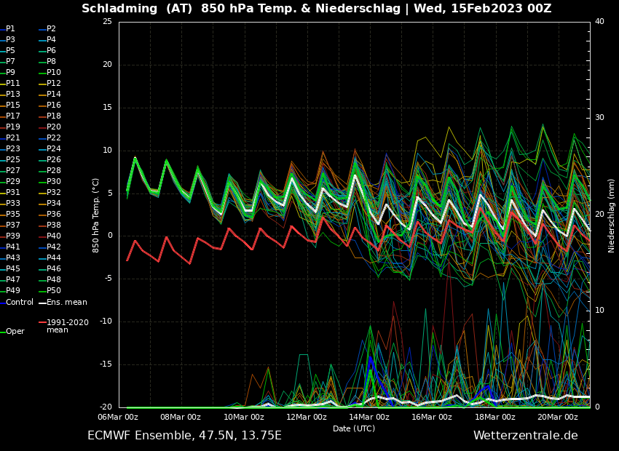Click the Date (UTC) axis label
Image resolution: width=619 pixels, height=451 pixels.
[354, 429]
